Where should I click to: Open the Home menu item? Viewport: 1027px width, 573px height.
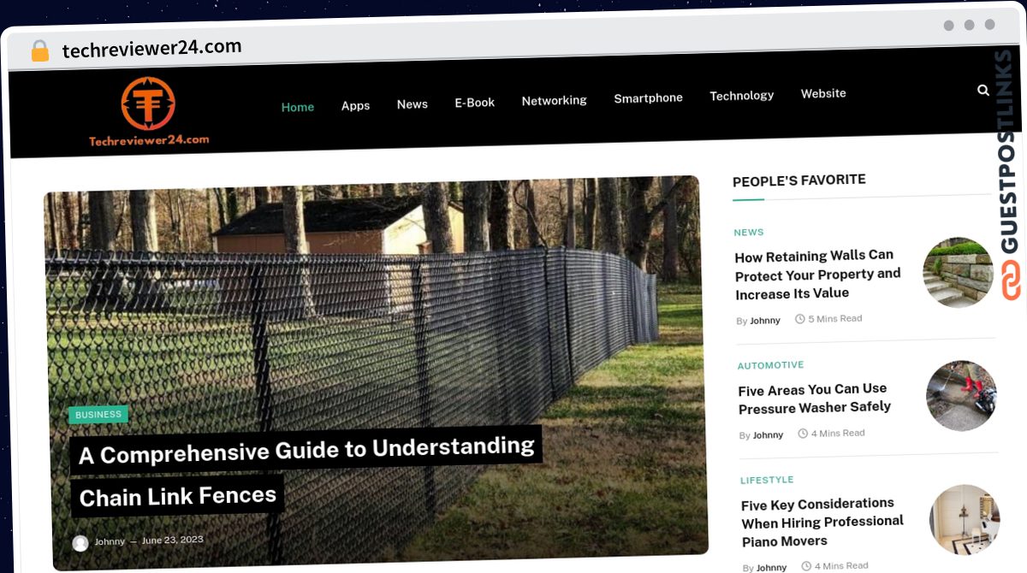point(298,107)
